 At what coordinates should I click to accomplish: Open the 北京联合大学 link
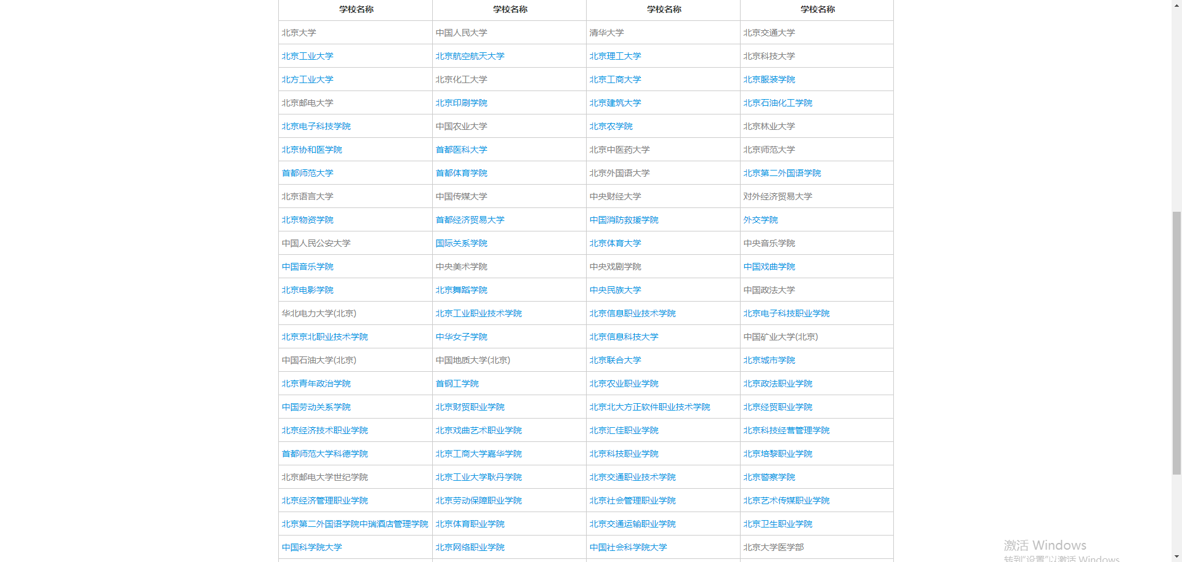coord(615,360)
